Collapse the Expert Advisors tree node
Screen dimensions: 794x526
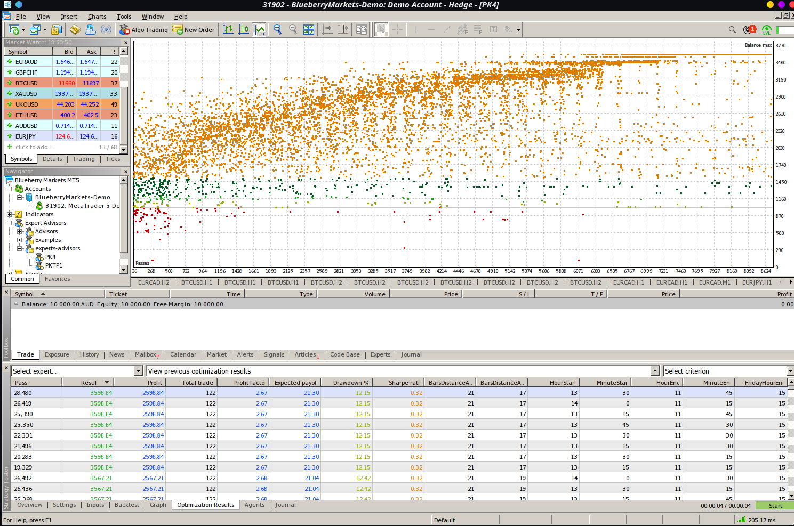9,223
